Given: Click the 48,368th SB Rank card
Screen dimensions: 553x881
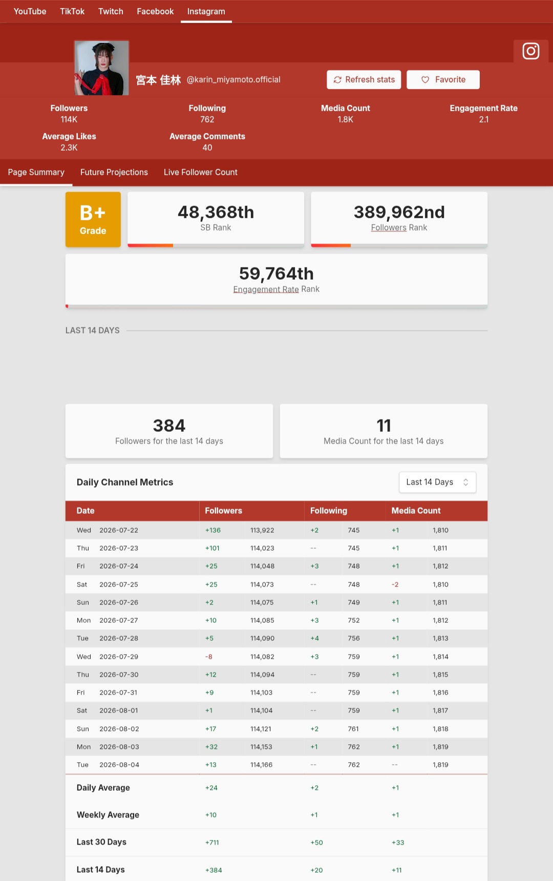Looking at the screenshot, I should [216, 219].
